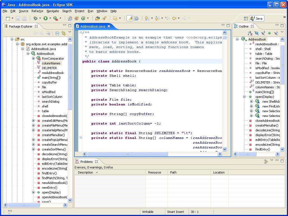Click the fast view icon in the status bar
288x216 pixels.
tap(10, 212)
